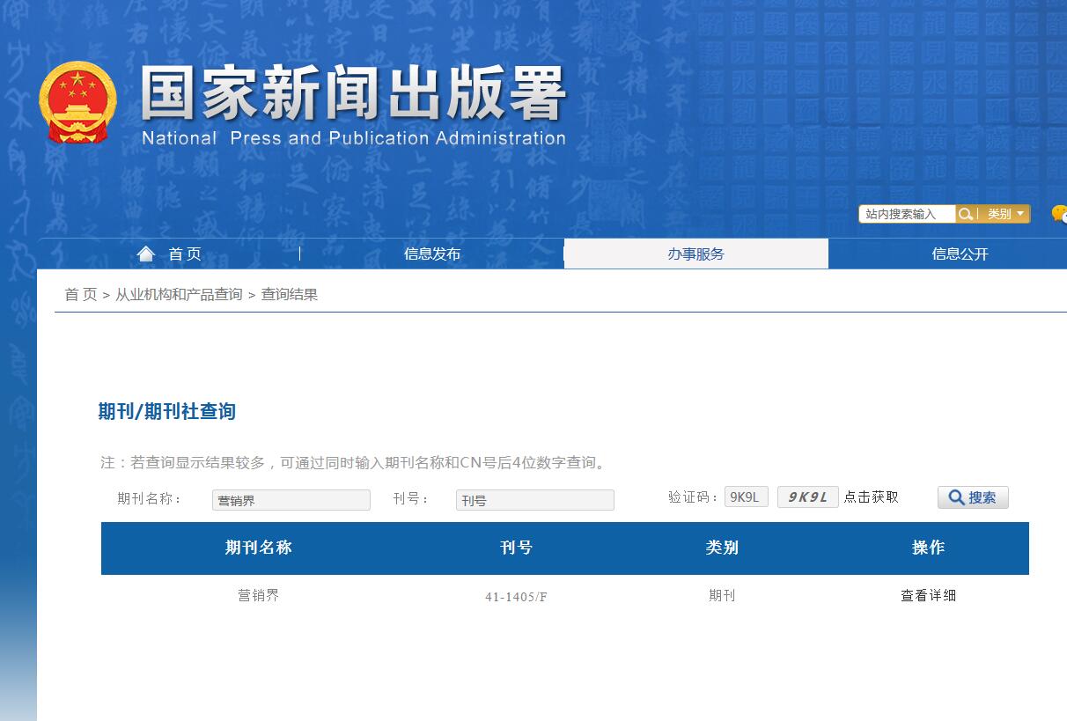The width and height of the screenshot is (1067, 721).
Task: Click the national emblem logo
Action: pyautogui.click(x=77, y=102)
